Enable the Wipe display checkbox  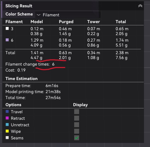77,131
